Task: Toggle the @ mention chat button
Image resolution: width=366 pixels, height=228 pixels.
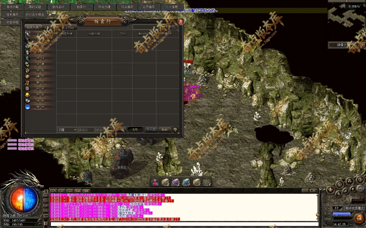Action: (x=46, y=224)
